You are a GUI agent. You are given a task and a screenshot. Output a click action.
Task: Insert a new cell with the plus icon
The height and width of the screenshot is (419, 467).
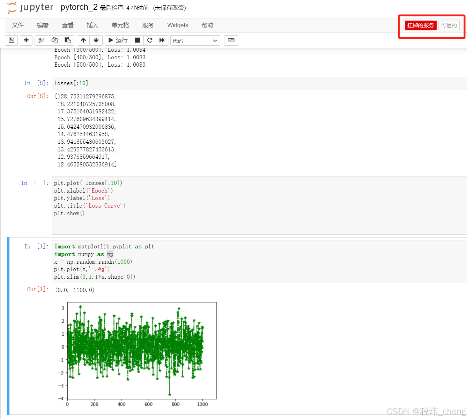[26, 40]
